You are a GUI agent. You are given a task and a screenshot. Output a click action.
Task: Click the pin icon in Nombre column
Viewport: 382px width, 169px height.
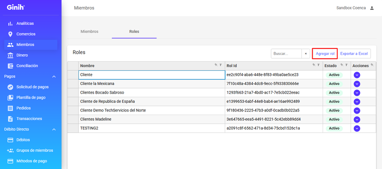(x=216, y=65)
